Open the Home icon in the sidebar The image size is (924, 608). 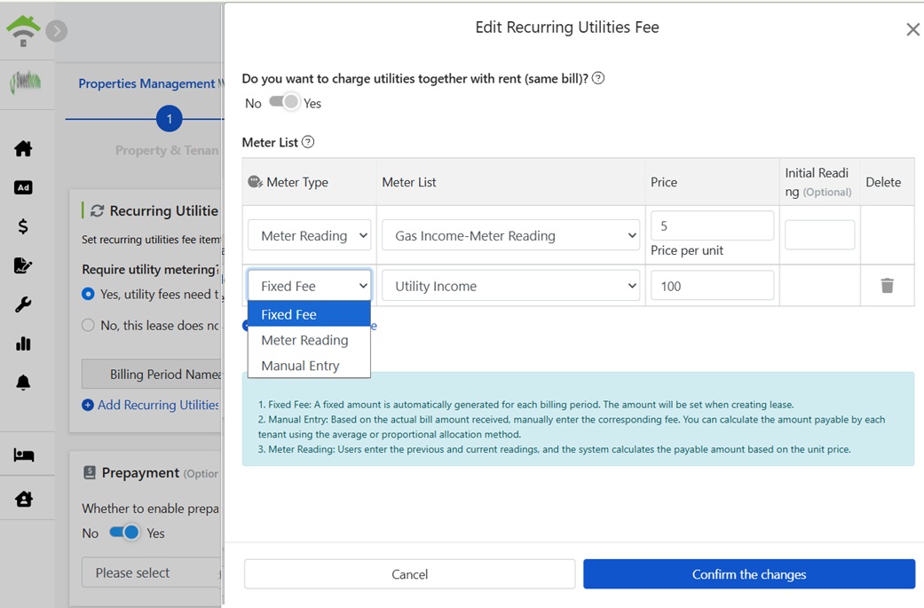tap(23, 148)
